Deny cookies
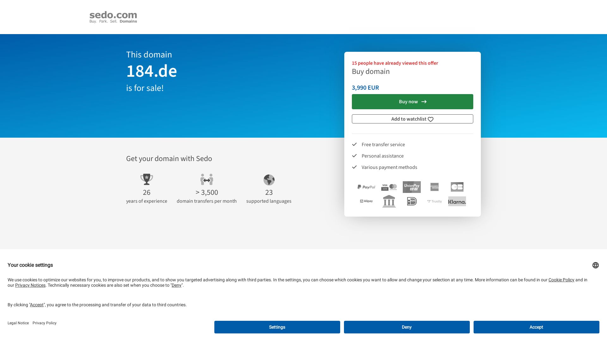The height and width of the screenshot is (341, 607). pos(407,327)
